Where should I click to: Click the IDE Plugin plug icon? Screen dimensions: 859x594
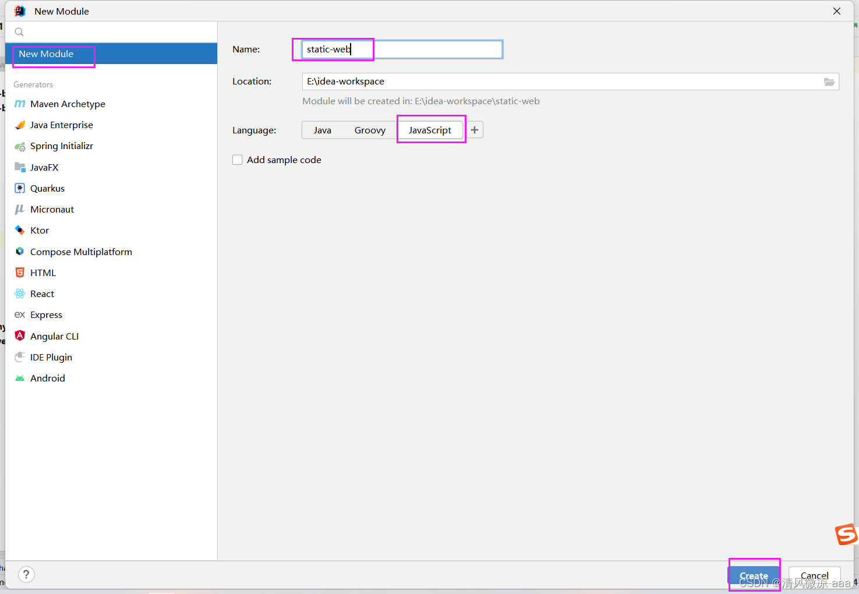coord(20,357)
